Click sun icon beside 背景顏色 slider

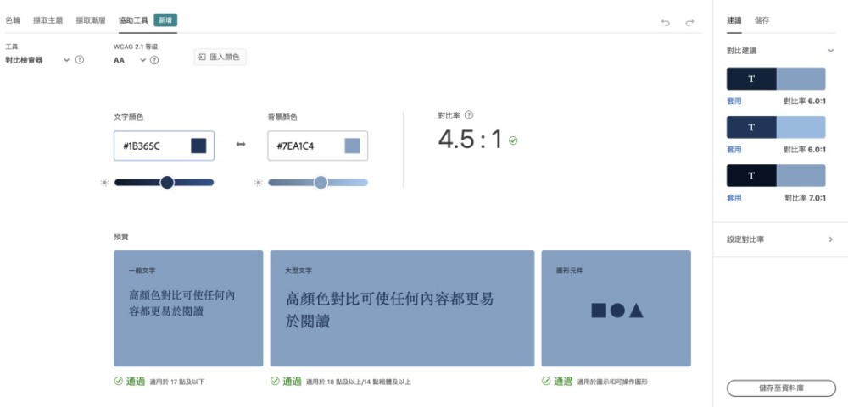[259, 182]
